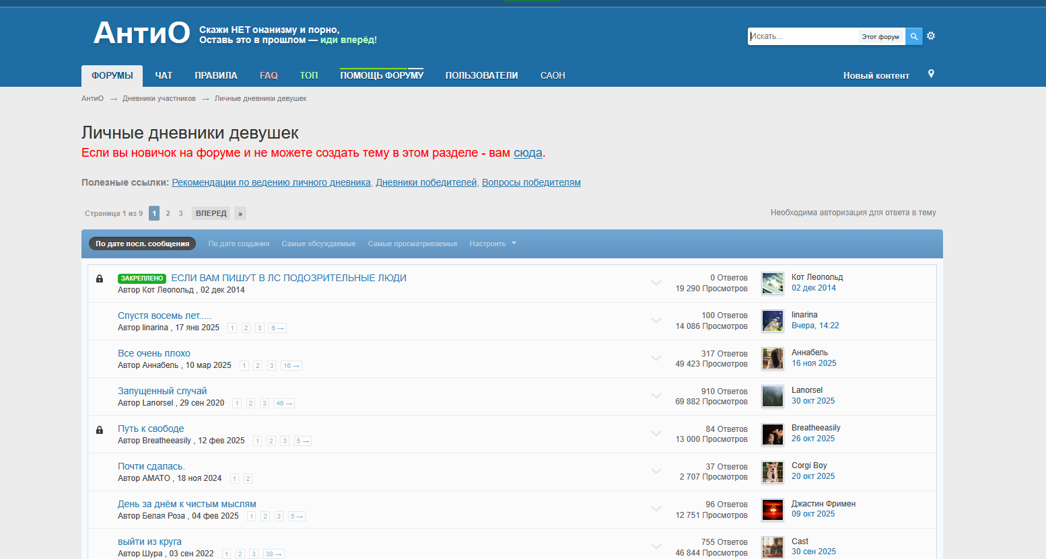
Task: Focus the 'Искать...' search field
Action: (x=801, y=36)
